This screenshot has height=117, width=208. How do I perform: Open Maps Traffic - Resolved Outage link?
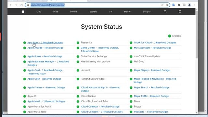pos(151,96)
